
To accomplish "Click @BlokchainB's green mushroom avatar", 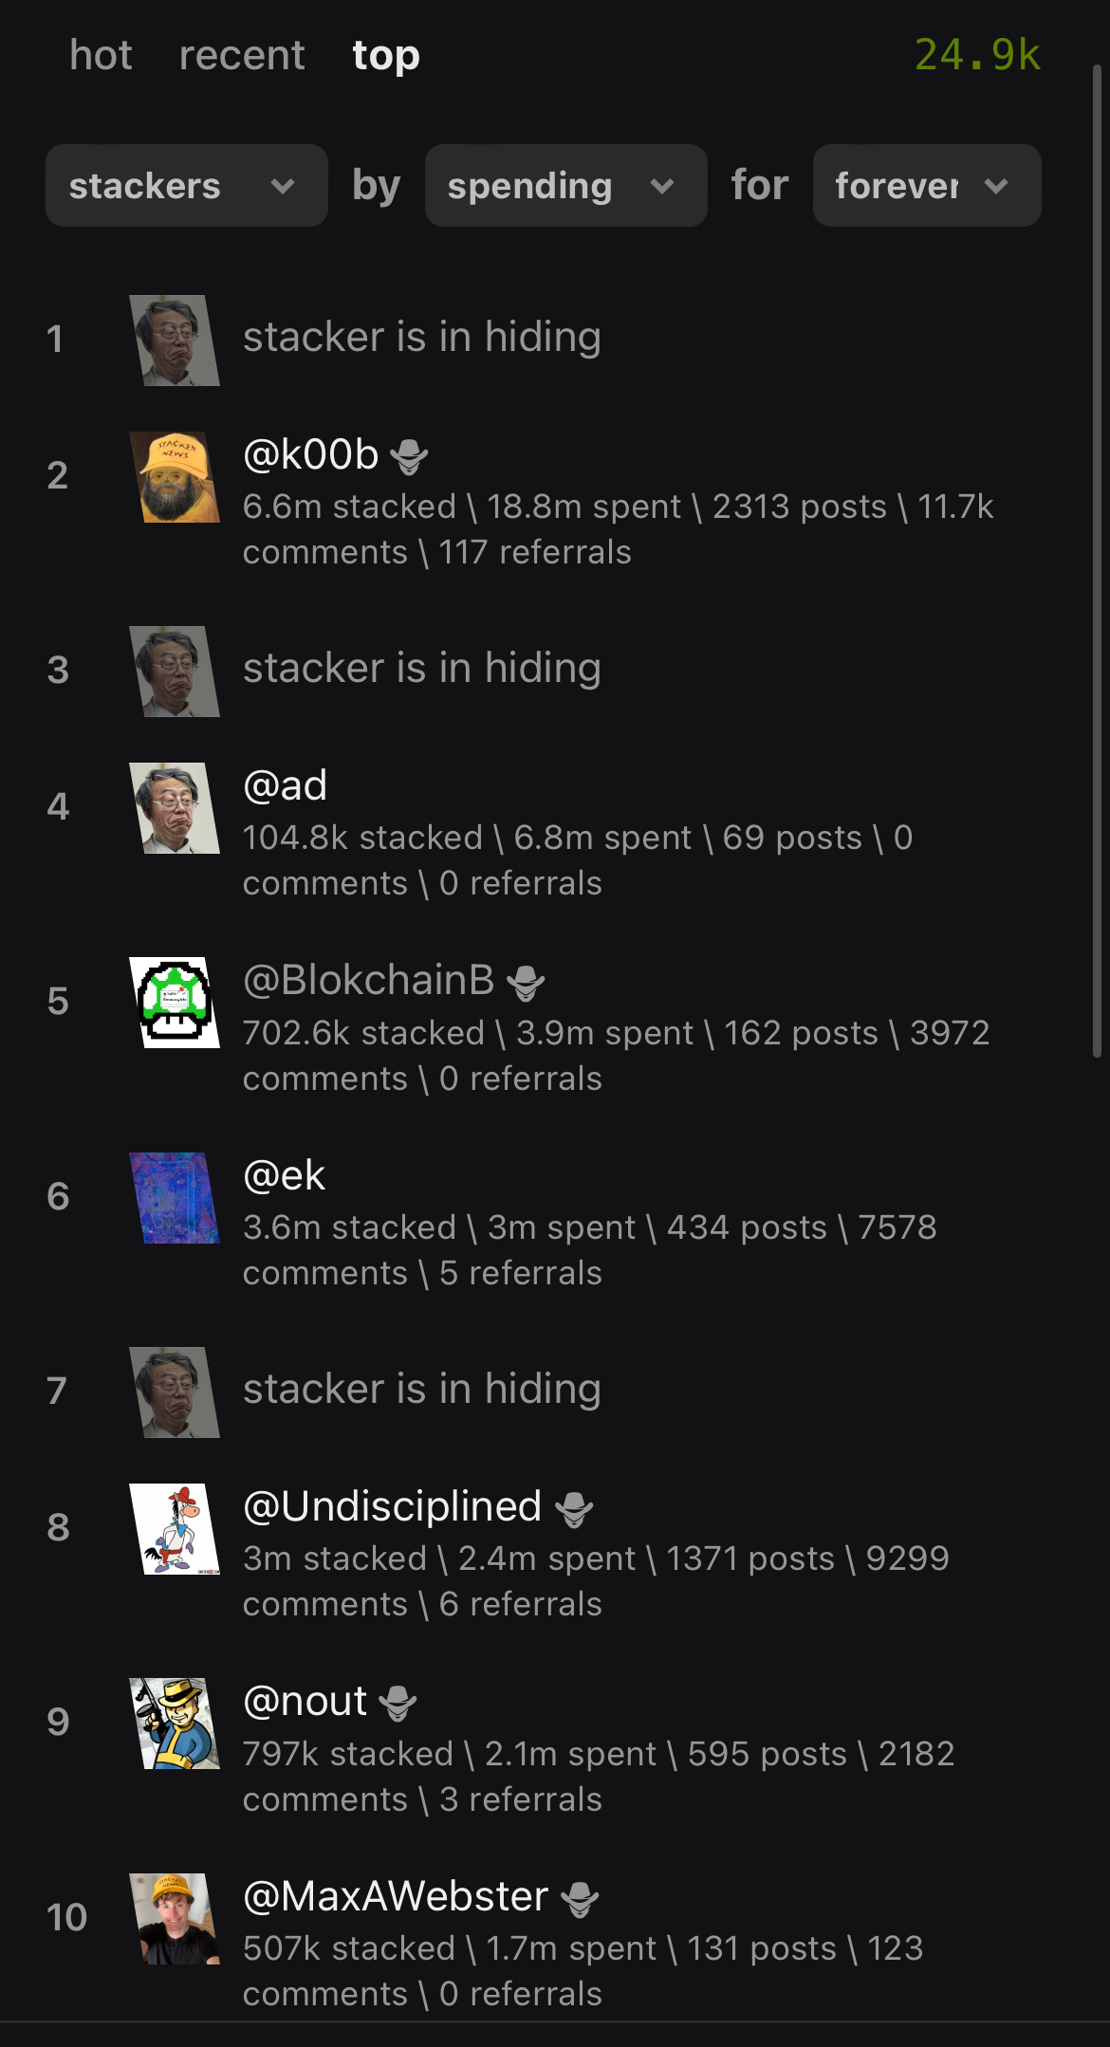I will pos(175,1003).
